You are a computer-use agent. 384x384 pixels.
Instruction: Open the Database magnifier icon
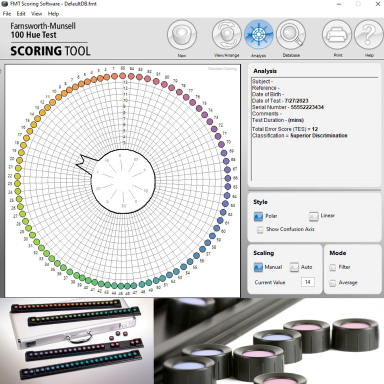pos(291,35)
